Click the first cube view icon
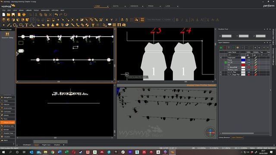Screen dimensions: 276x155 [4, 20]
